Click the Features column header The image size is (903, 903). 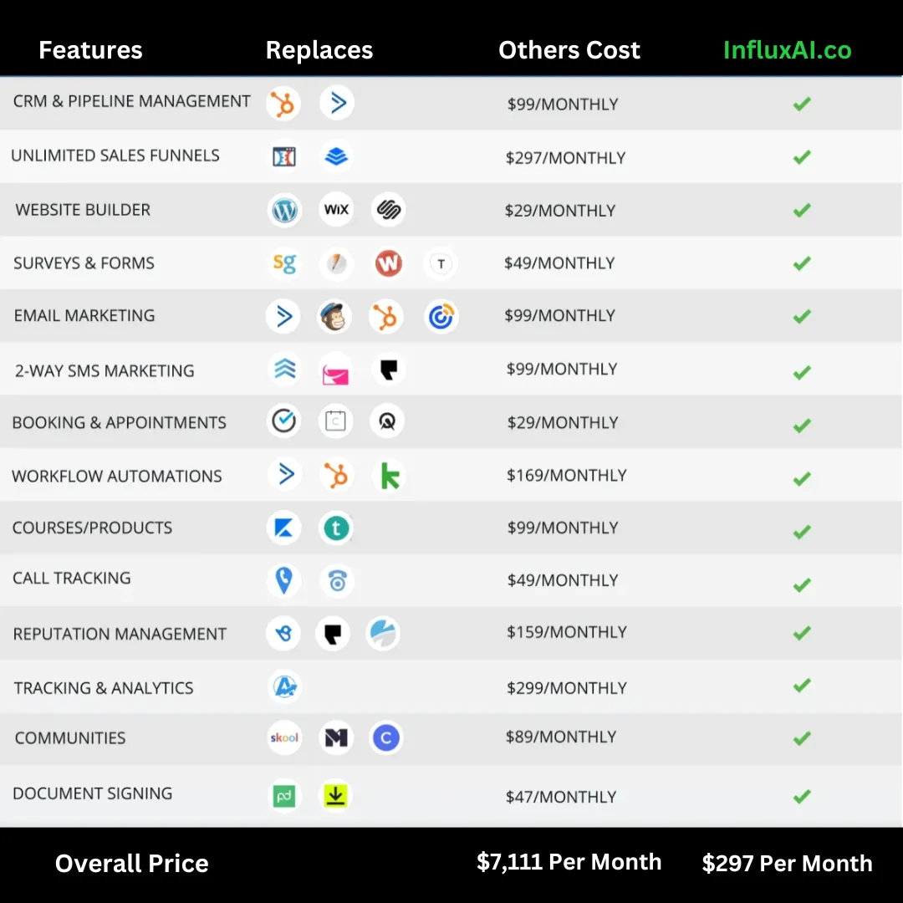90,50
